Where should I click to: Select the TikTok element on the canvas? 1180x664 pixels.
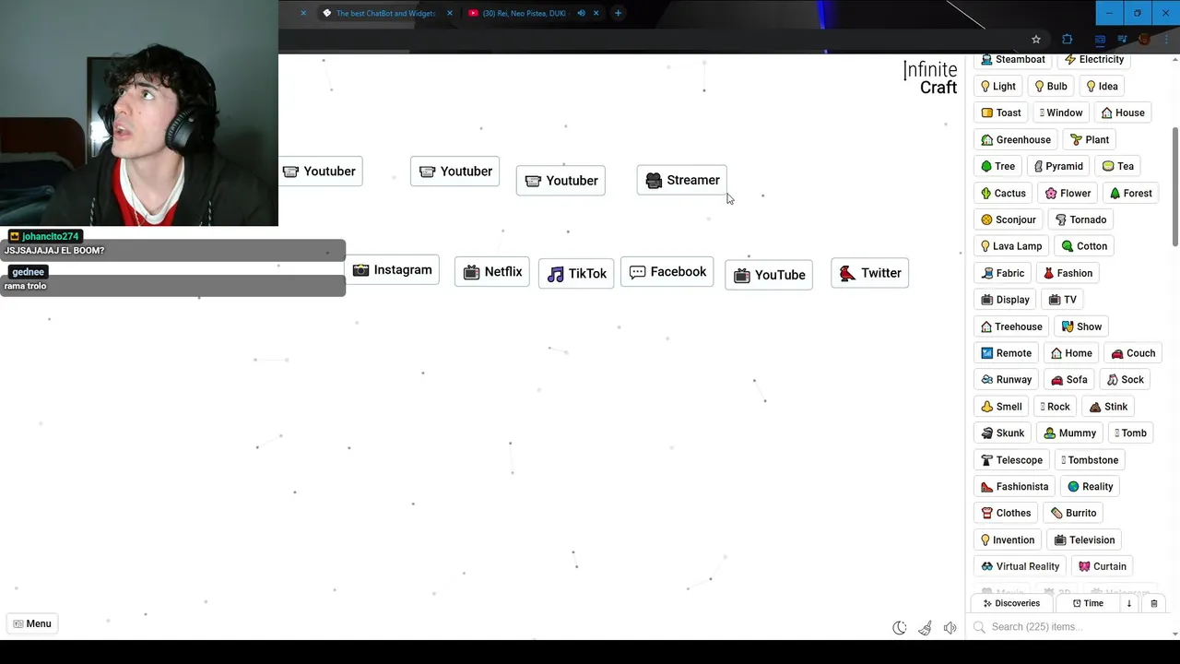(x=576, y=274)
